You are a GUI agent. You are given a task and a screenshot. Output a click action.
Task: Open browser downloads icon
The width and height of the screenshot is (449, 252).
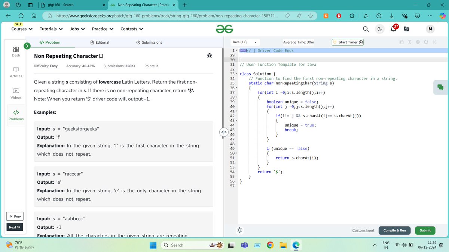(x=391, y=16)
